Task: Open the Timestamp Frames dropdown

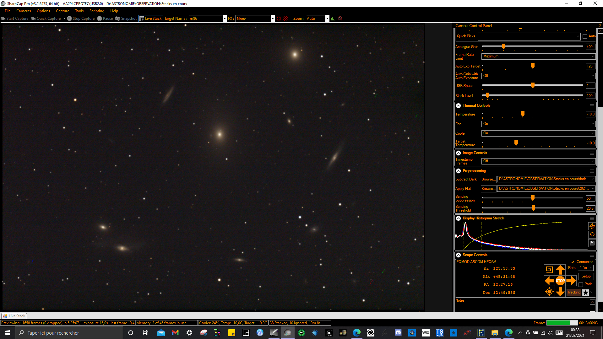Action: tap(538, 161)
